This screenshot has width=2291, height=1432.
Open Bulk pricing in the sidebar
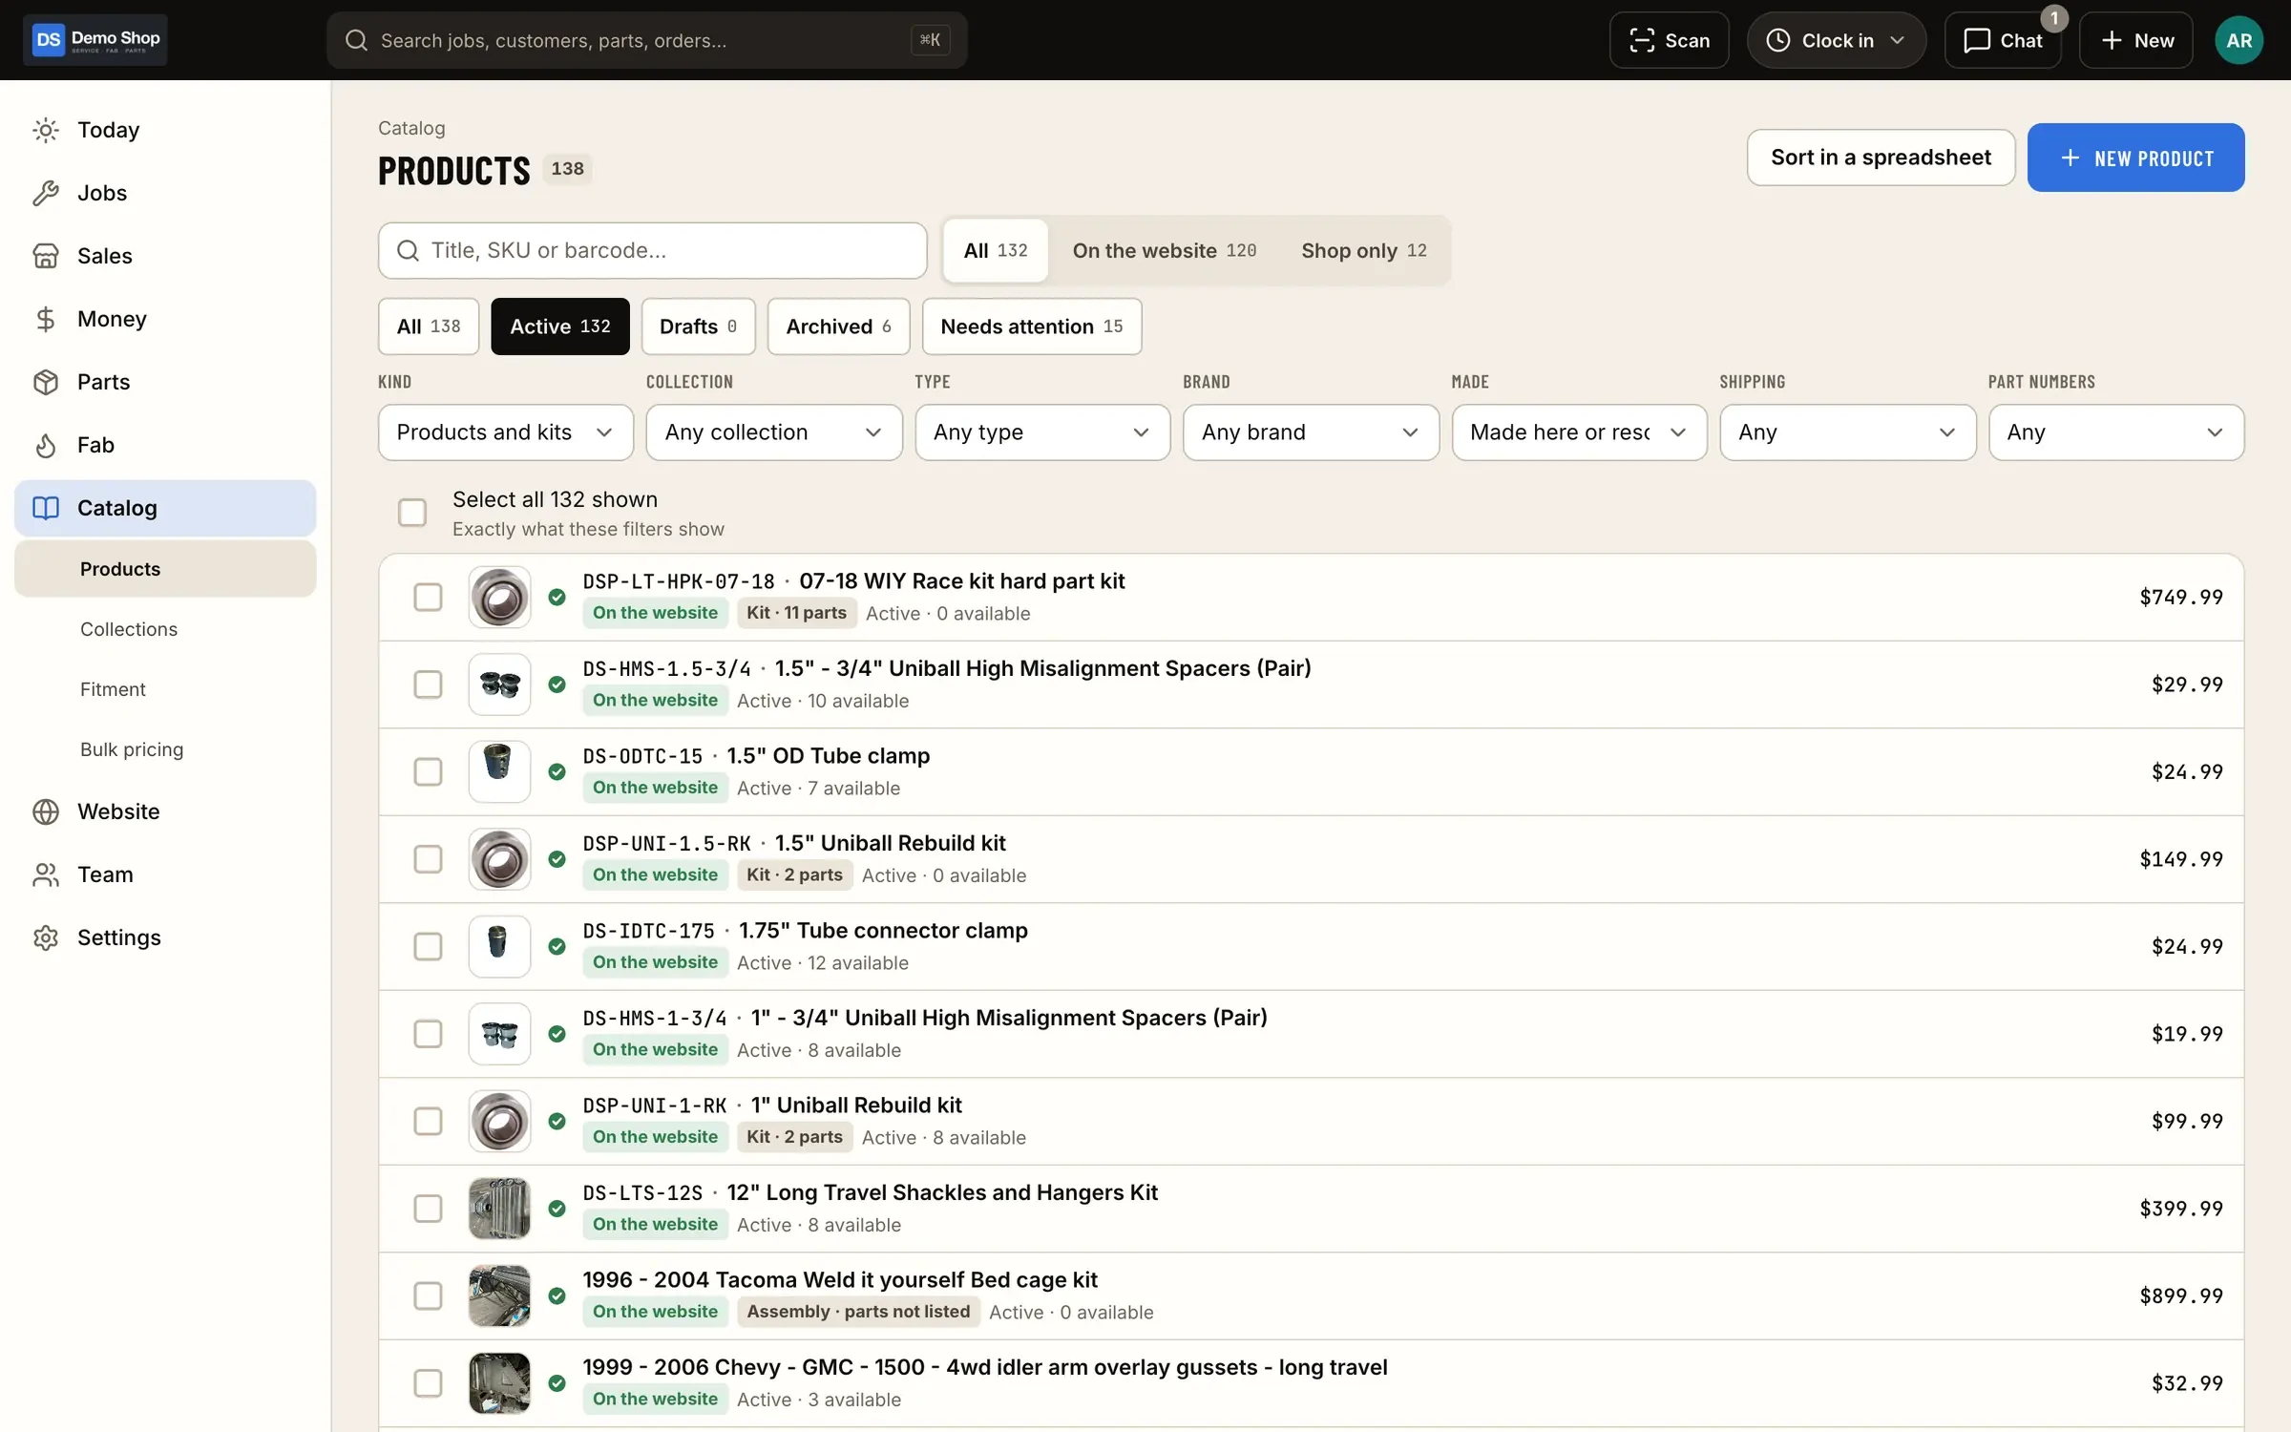132,749
